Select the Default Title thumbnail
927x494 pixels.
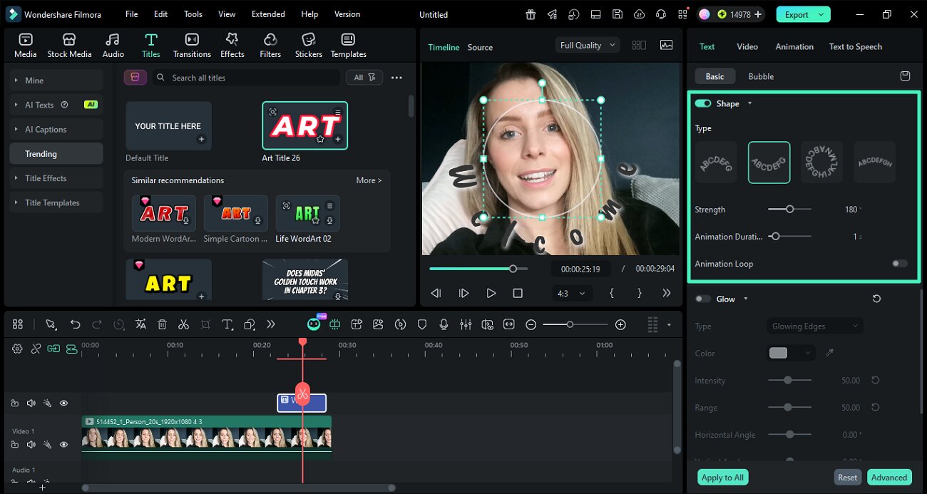(x=168, y=125)
